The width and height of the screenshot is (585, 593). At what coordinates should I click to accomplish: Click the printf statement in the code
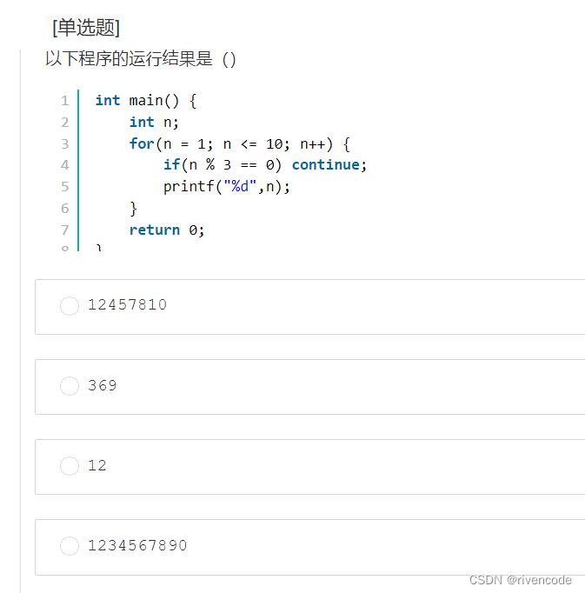[227, 186]
